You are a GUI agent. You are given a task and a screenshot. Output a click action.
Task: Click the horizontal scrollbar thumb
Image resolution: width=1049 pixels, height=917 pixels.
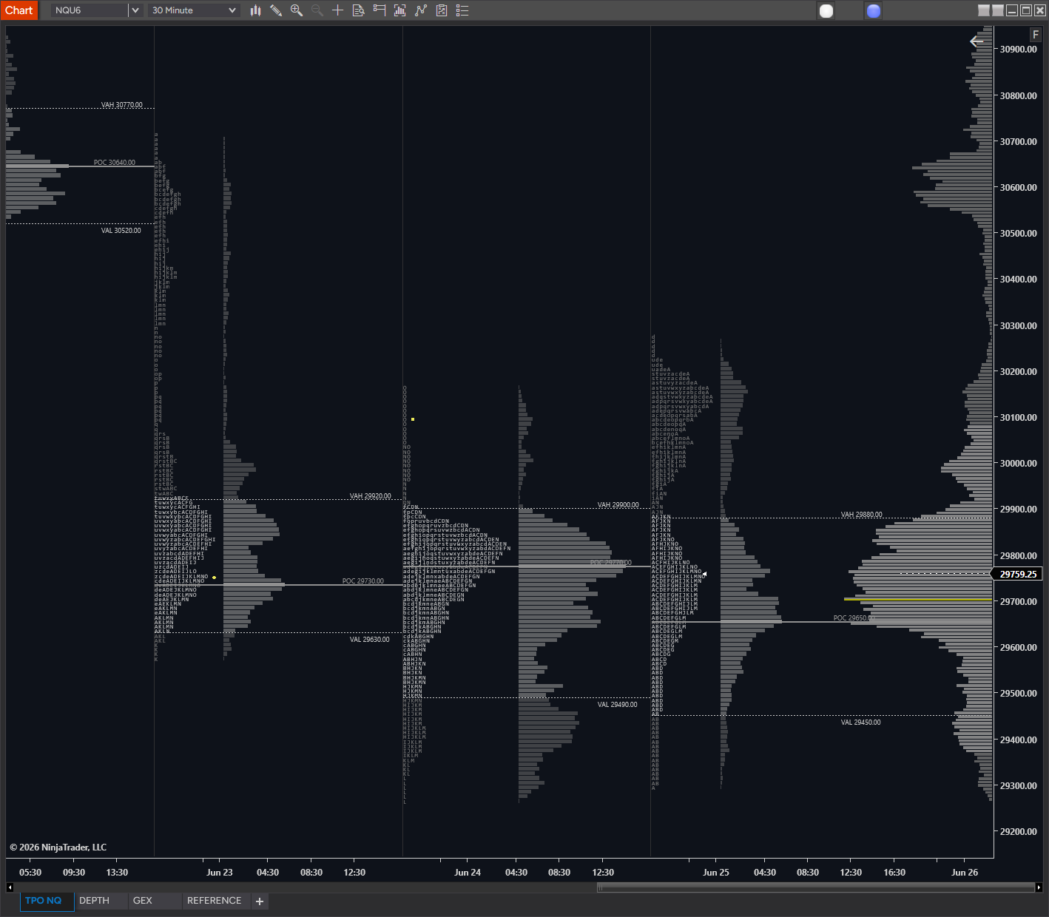click(x=815, y=887)
